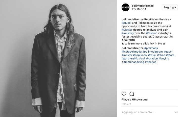This screenshot has width=182, height=117.
Task: Like the post with the heart icon
Action: (x=124, y=94)
